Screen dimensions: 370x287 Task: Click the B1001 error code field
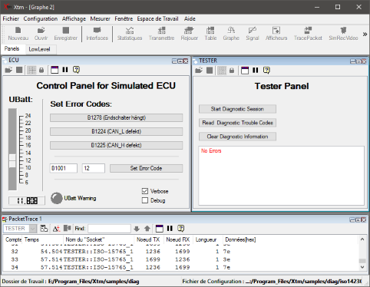[64, 168]
